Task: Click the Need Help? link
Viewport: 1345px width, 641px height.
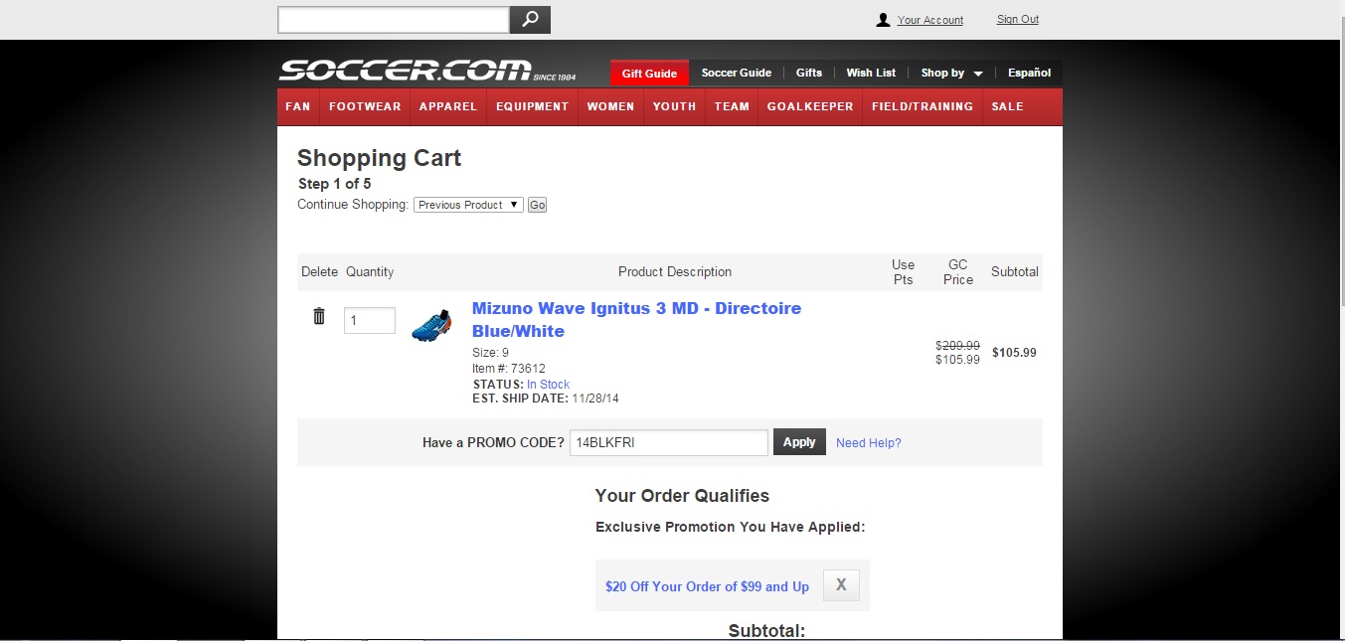Action: coord(868,443)
